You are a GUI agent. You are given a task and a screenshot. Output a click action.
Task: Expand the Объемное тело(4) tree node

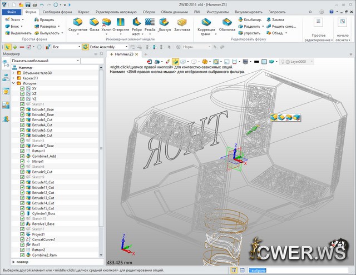coord(13,73)
